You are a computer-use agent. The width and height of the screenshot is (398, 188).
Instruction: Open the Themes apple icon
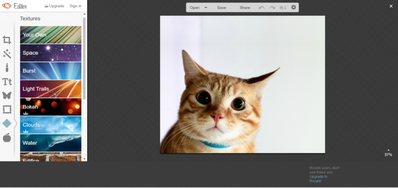pos(7,137)
